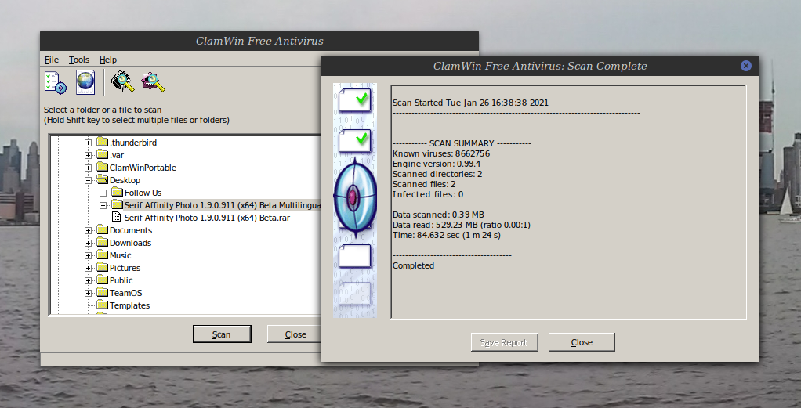Viewport: 801px width, 408px height.
Task: Select the Follow Us folder
Action: click(x=143, y=193)
